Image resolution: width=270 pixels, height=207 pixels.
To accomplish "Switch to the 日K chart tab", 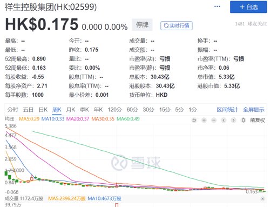I will 43,110.
